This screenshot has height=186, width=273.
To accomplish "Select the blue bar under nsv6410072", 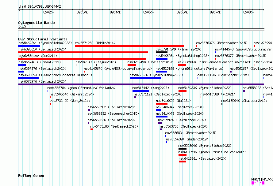I will pos(162,117).
